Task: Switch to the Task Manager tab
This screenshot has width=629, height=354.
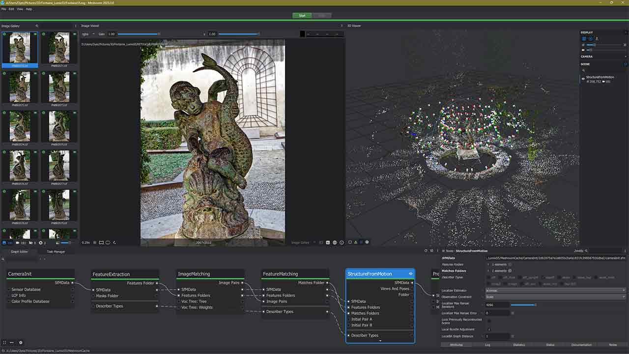Action: coord(56,252)
